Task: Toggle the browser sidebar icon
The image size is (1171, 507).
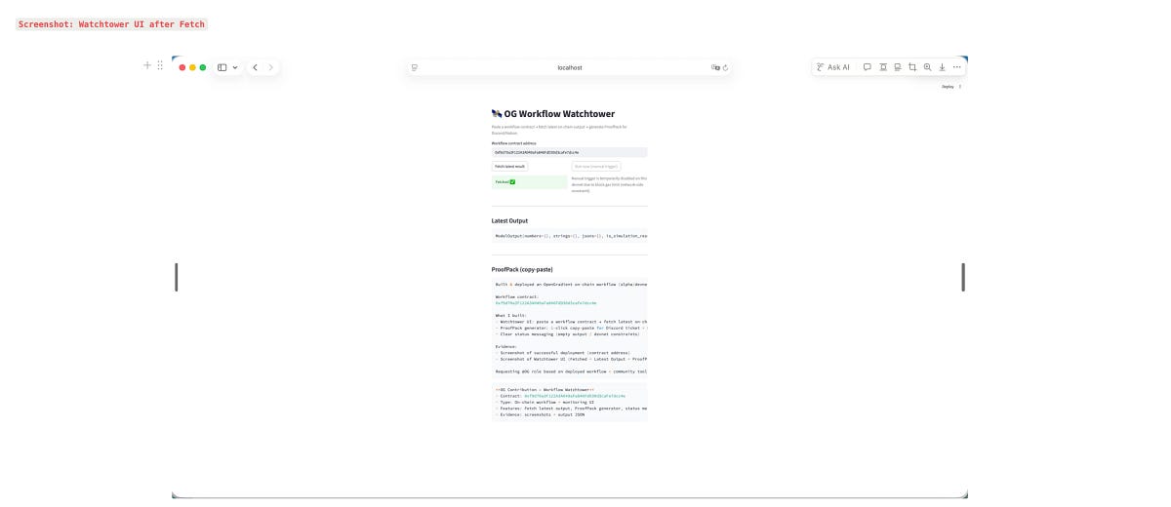Action: 222,67
